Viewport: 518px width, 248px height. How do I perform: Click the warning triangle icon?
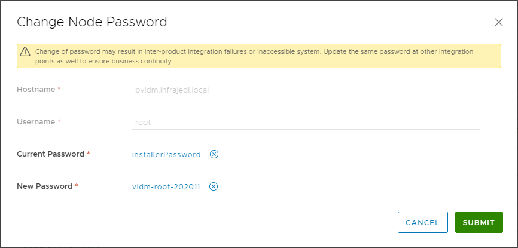[x=25, y=51]
